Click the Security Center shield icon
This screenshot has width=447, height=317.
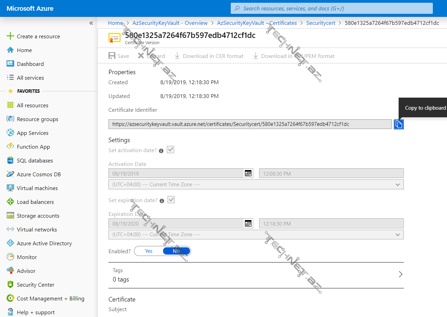pos(10,285)
